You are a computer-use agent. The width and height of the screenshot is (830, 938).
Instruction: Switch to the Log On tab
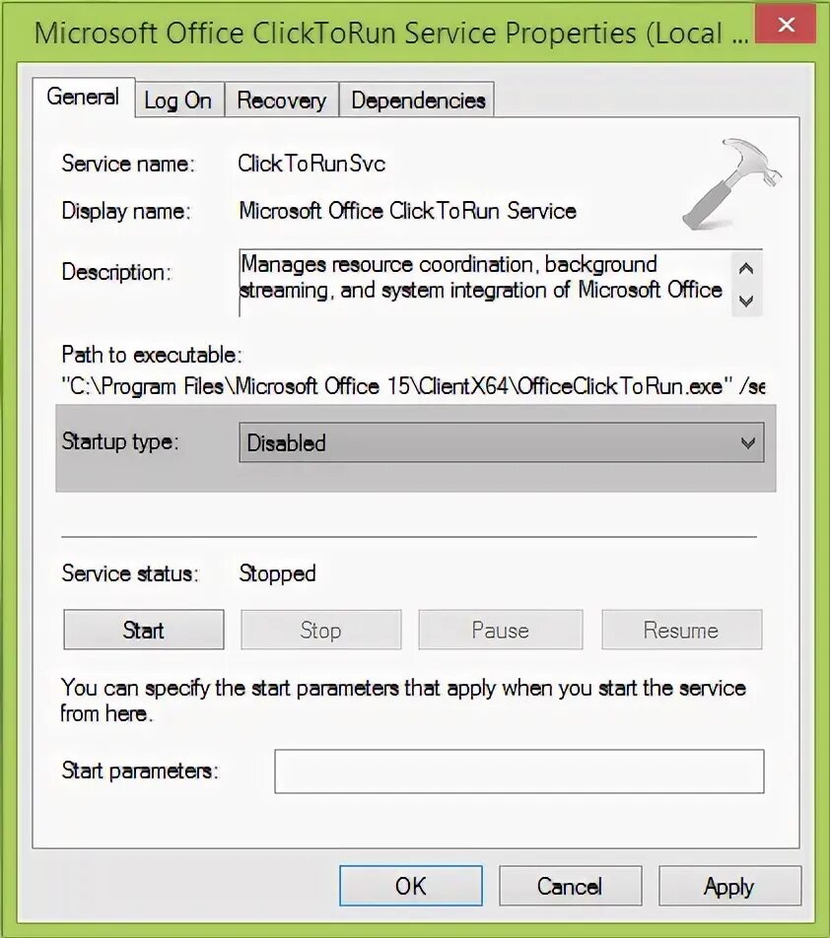point(178,100)
